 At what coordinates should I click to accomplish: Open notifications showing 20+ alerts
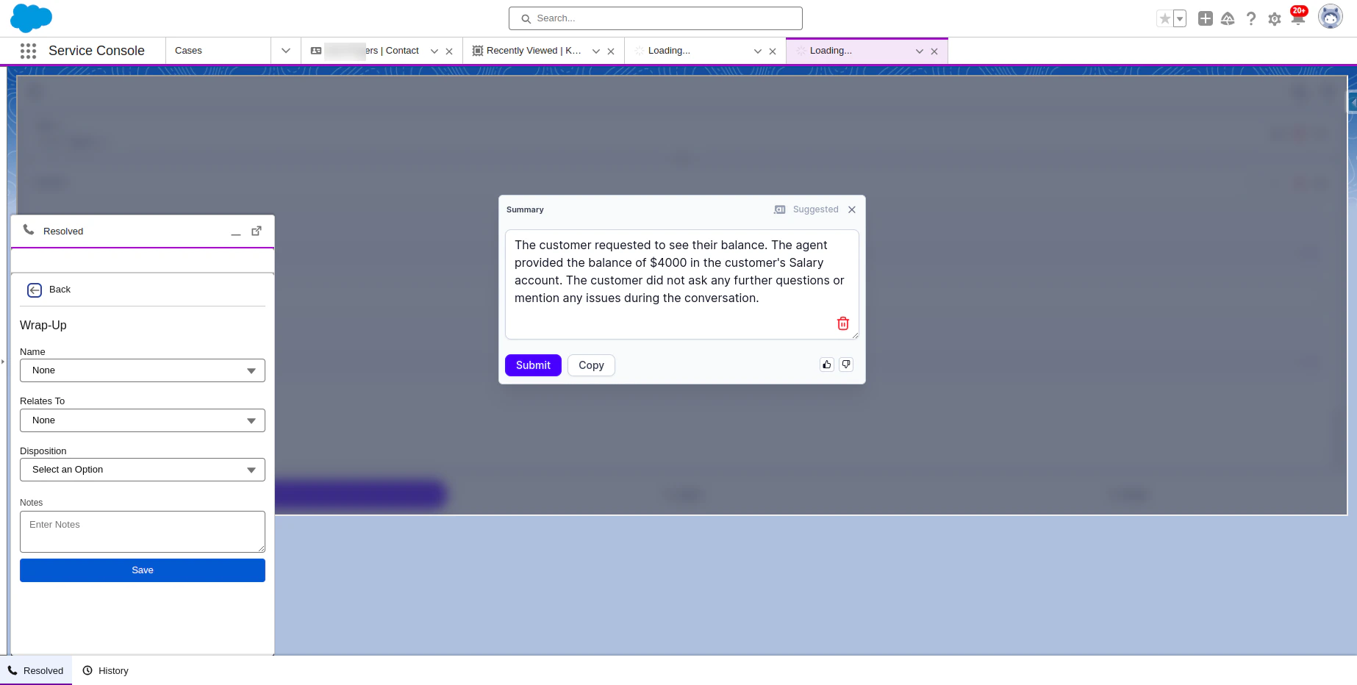1298,18
